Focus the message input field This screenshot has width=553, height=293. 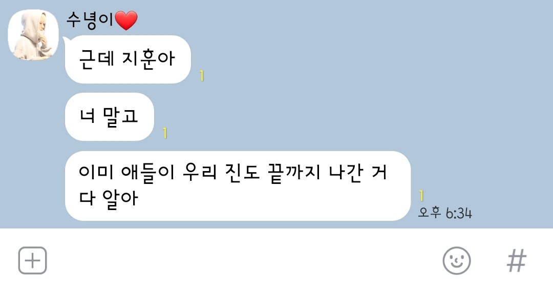point(243,261)
